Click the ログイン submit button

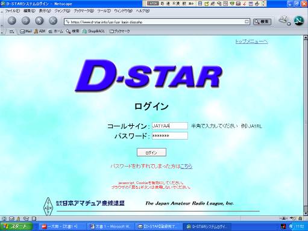(151, 152)
